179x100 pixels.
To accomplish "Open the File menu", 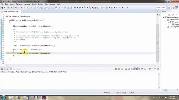I will coord(2,4).
